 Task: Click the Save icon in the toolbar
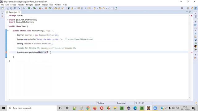pyautogui.click(x=8, y=8)
